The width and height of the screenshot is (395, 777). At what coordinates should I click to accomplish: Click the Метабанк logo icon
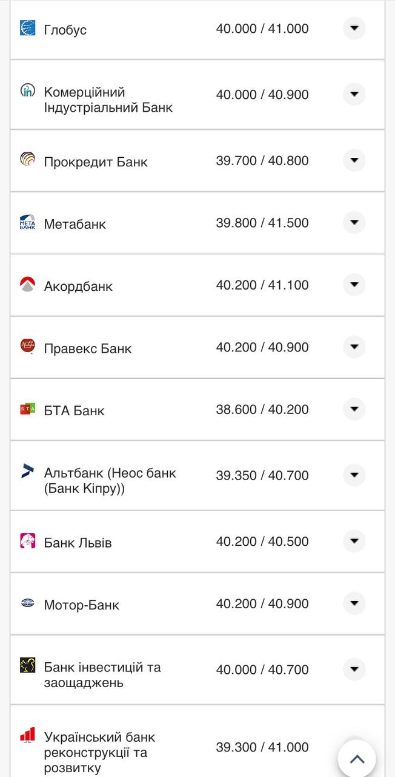coord(28,222)
